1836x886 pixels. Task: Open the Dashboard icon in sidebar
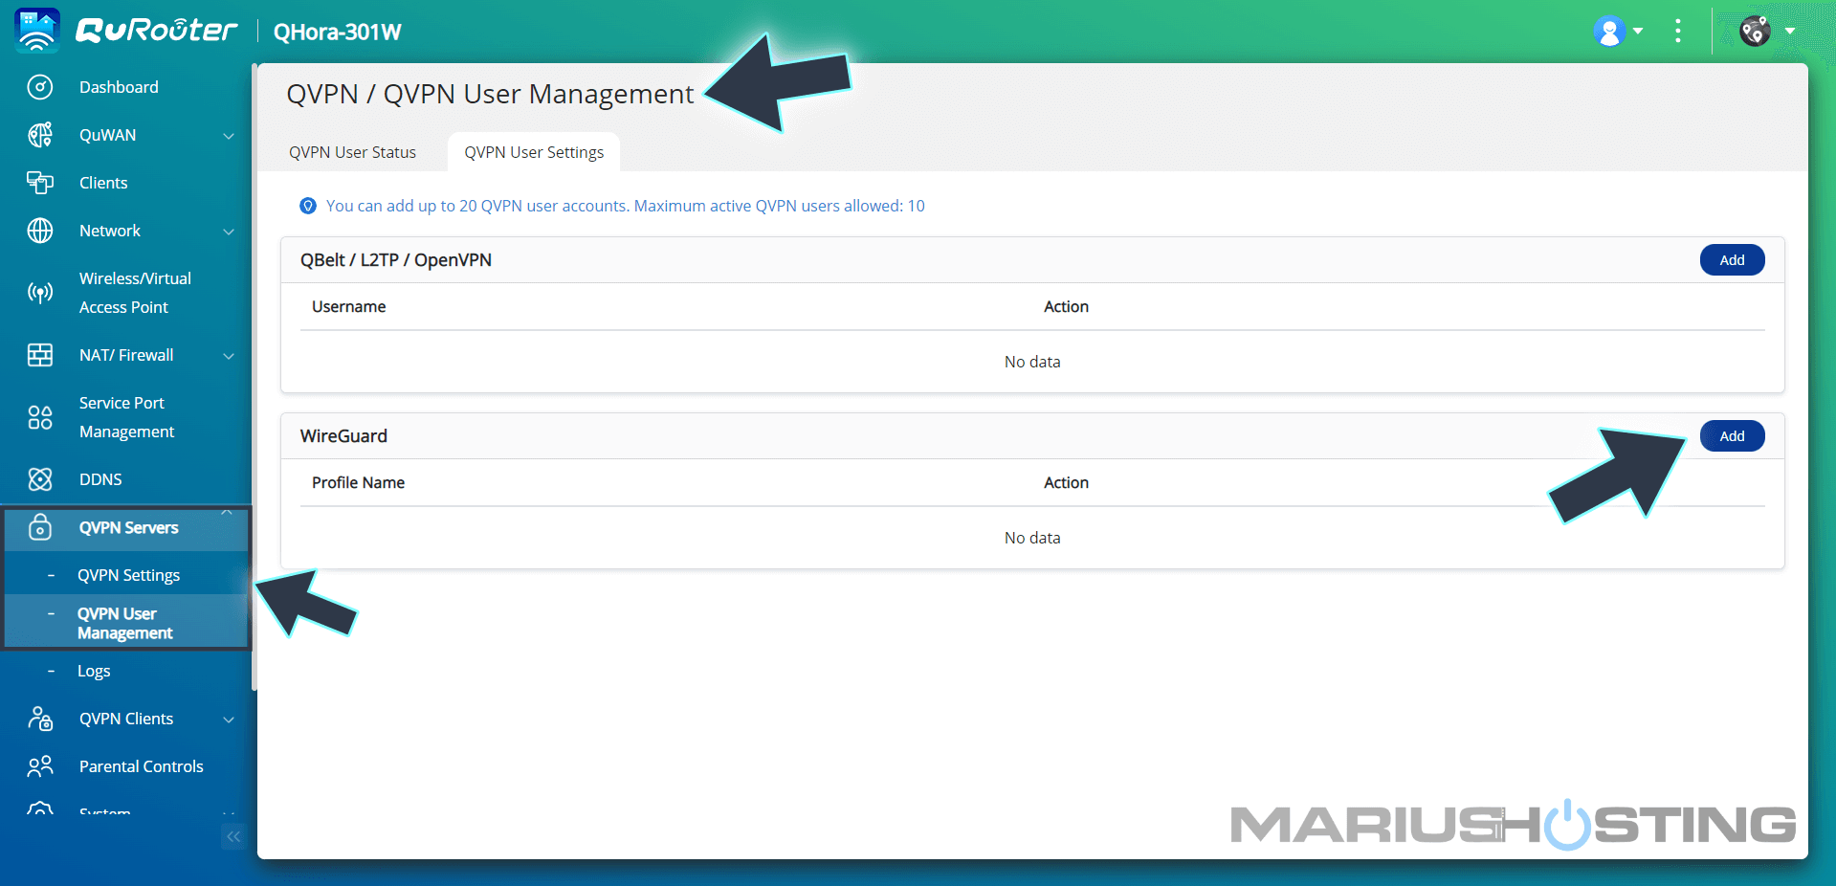40,87
